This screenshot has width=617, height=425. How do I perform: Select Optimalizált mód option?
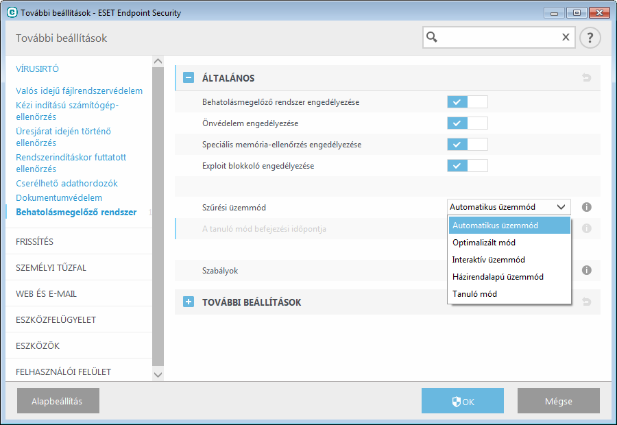pyautogui.click(x=509, y=243)
